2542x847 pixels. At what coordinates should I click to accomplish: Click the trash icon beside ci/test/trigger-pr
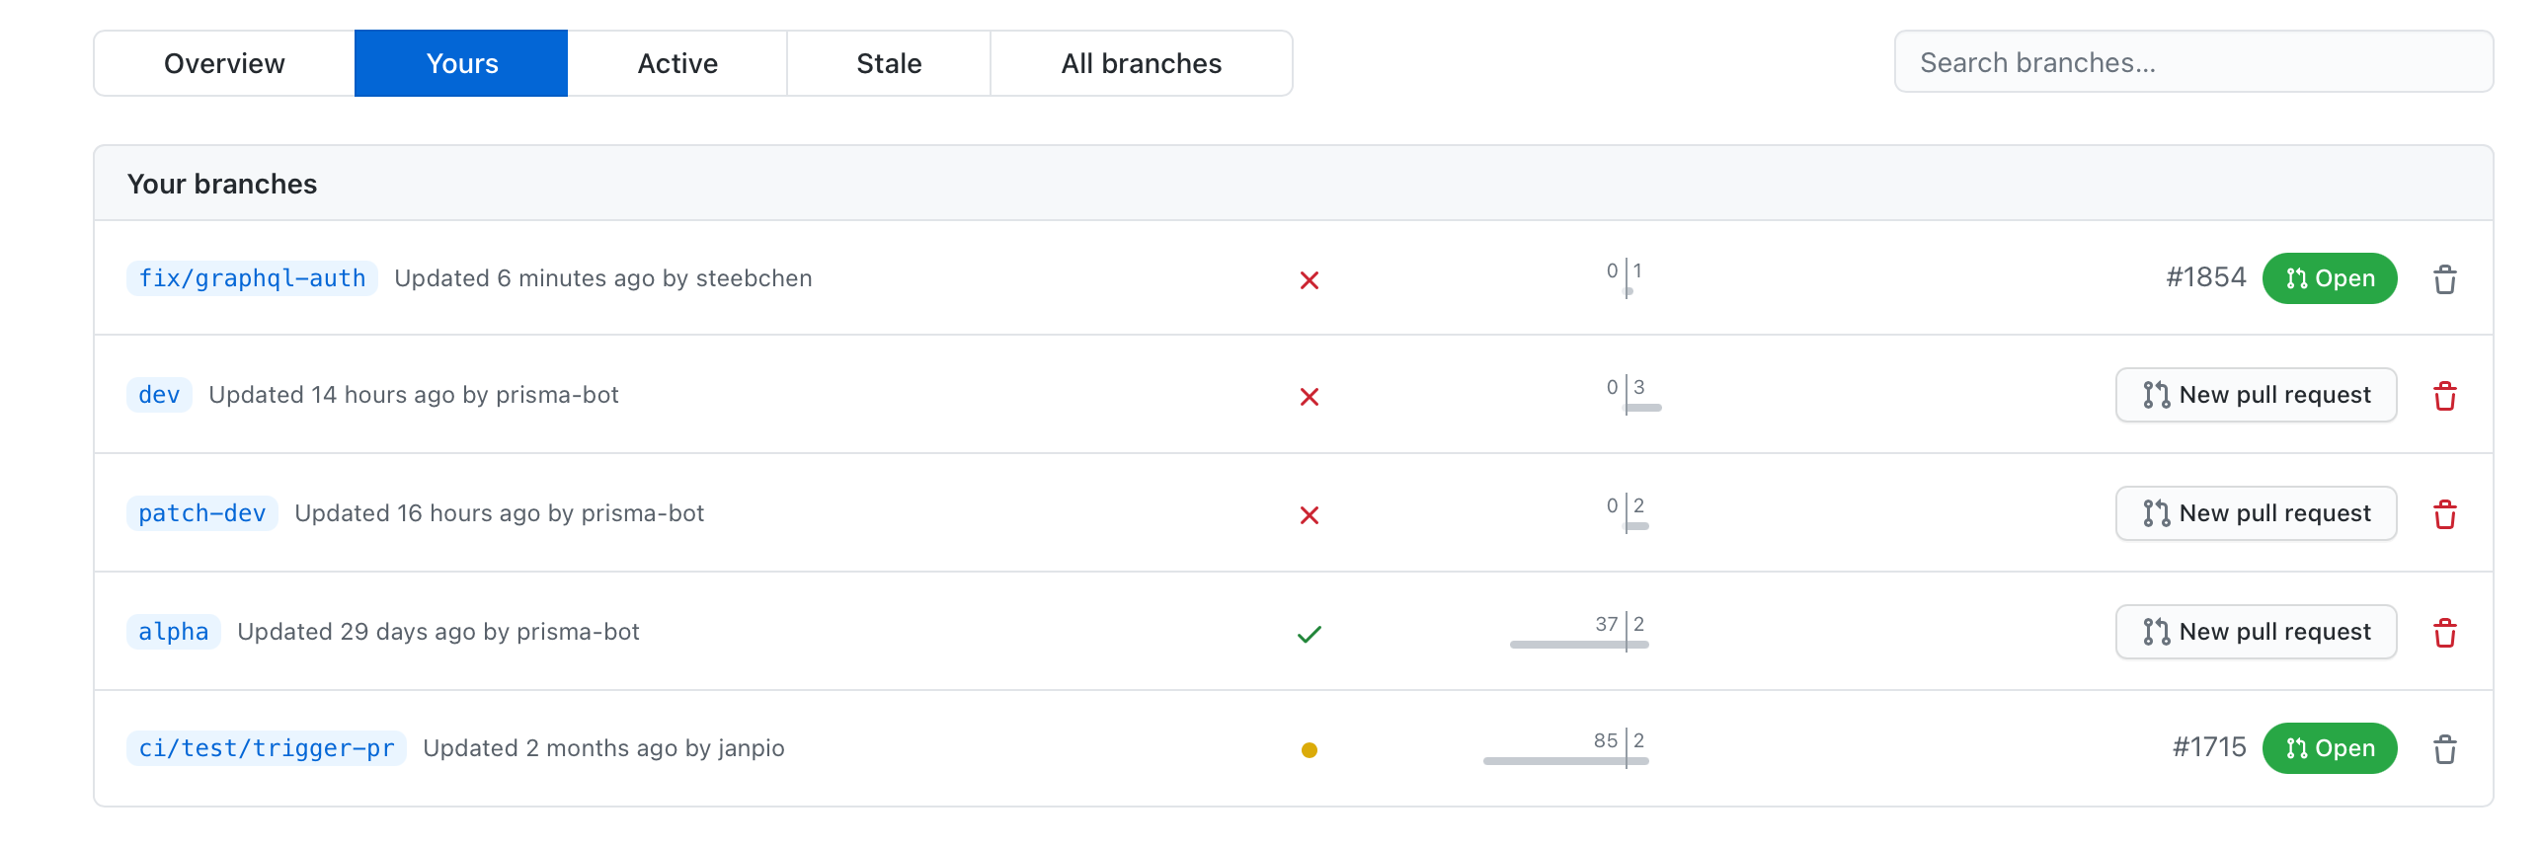coord(2446,748)
